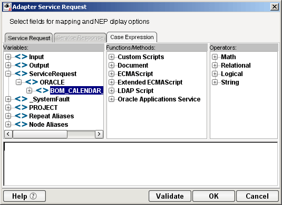Select the Custom Scripts label
Viewport: 282px width, 205px height.
(141, 57)
